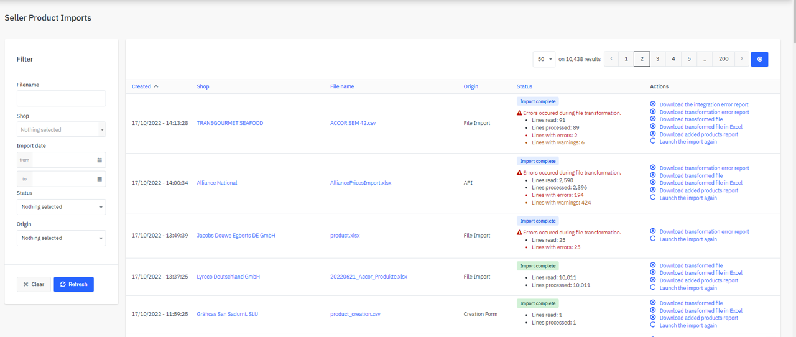The width and height of the screenshot is (796, 337).
Task: Click relaunch icon for product_creation.csv
Action: [653, 325]
